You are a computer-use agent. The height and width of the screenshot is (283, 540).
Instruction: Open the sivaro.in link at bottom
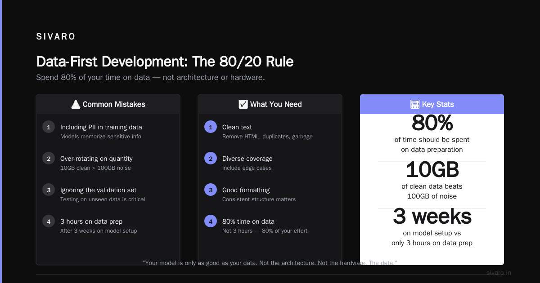pos(499,273)
